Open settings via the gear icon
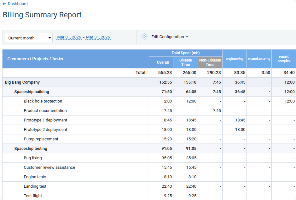 144,36
